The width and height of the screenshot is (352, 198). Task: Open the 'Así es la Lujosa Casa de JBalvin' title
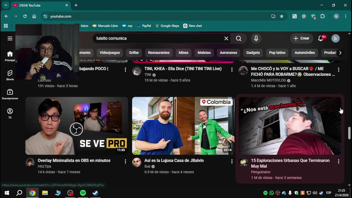pyautogui.click(x=174, y=161)
